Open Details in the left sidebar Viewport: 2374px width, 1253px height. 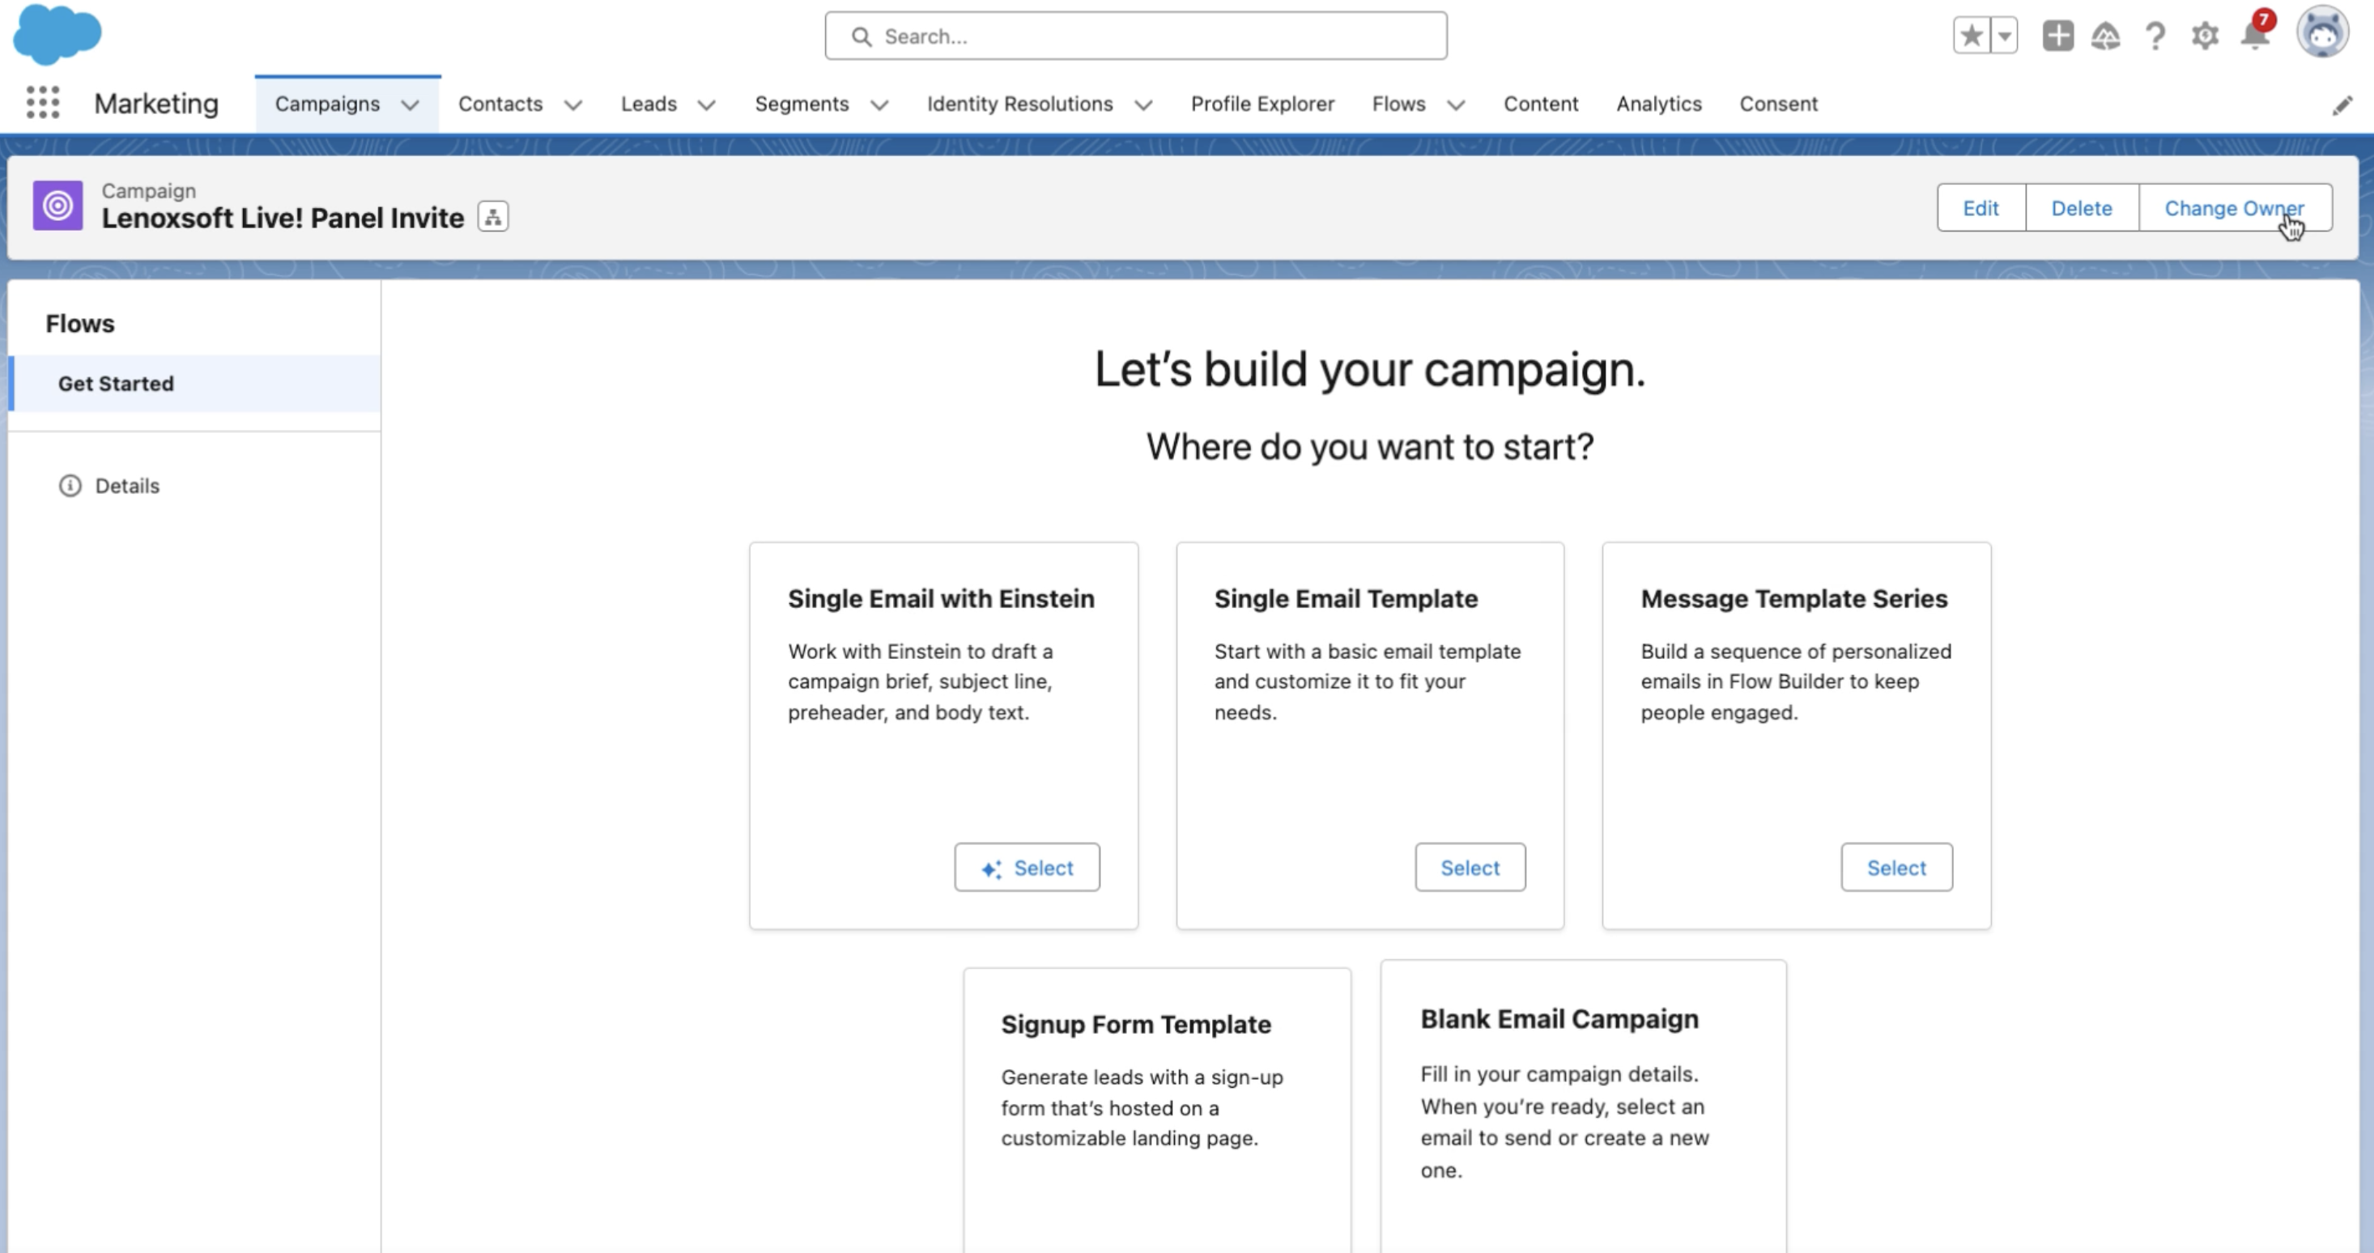click(127, 486)
